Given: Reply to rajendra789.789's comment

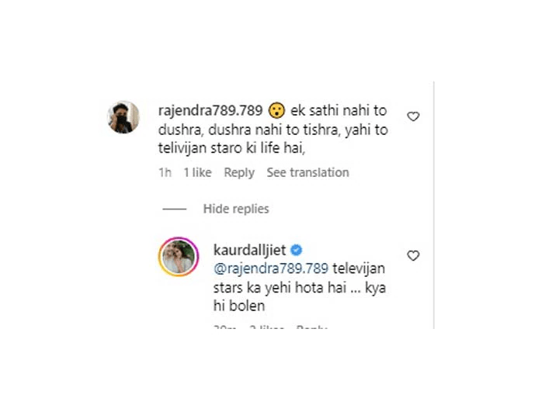Looking at the screenshot, I should pos(239,173).
